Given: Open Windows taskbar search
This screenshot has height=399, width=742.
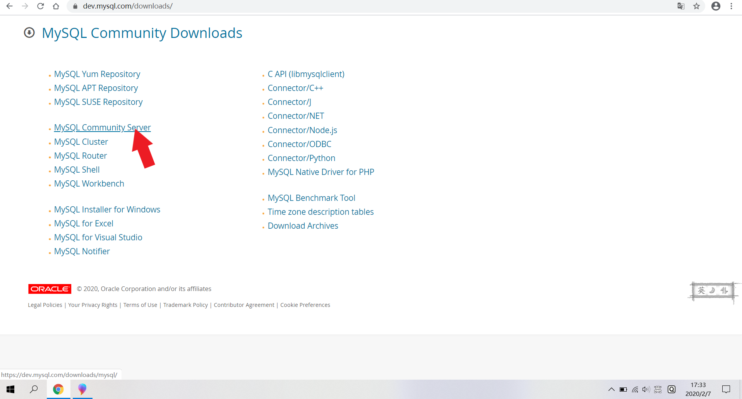Looking at the screenshot, I should click(34, 389).
